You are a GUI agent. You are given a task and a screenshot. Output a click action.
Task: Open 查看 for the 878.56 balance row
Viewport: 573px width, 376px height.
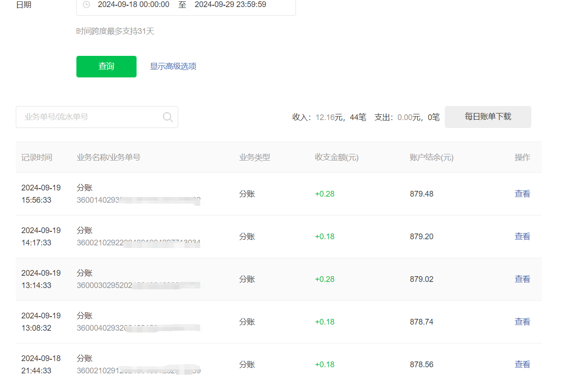tap(523, 365)
